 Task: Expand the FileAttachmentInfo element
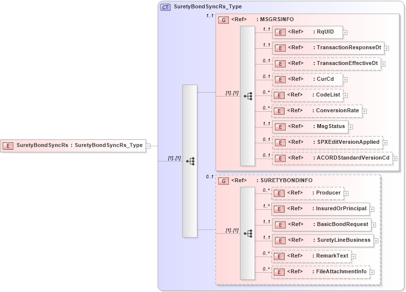372,271
